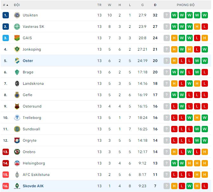The height and width of the screenshot is (192, 213).
Task: Sort table by Đ points column
Action: tap(155, 5)
